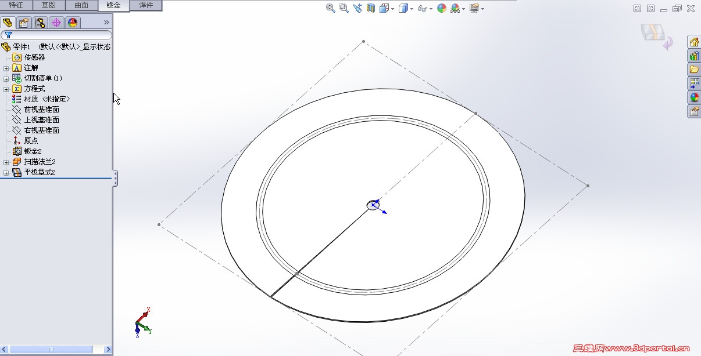This screenshot has height=356, width=701.
Task: Open the Edit Appearance colored sphere
Action: pos(441,8)
